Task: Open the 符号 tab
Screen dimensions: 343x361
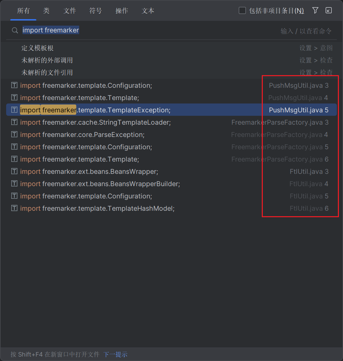Action: [x=96, y=11]
